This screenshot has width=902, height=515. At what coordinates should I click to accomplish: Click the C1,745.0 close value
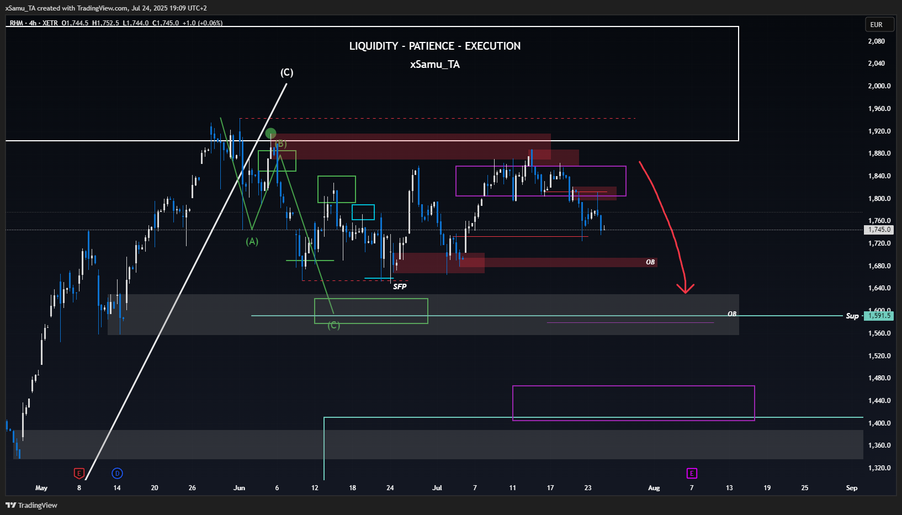coord(166,23)
